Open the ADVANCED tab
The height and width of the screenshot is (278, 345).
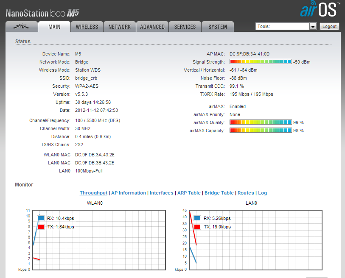152,27
